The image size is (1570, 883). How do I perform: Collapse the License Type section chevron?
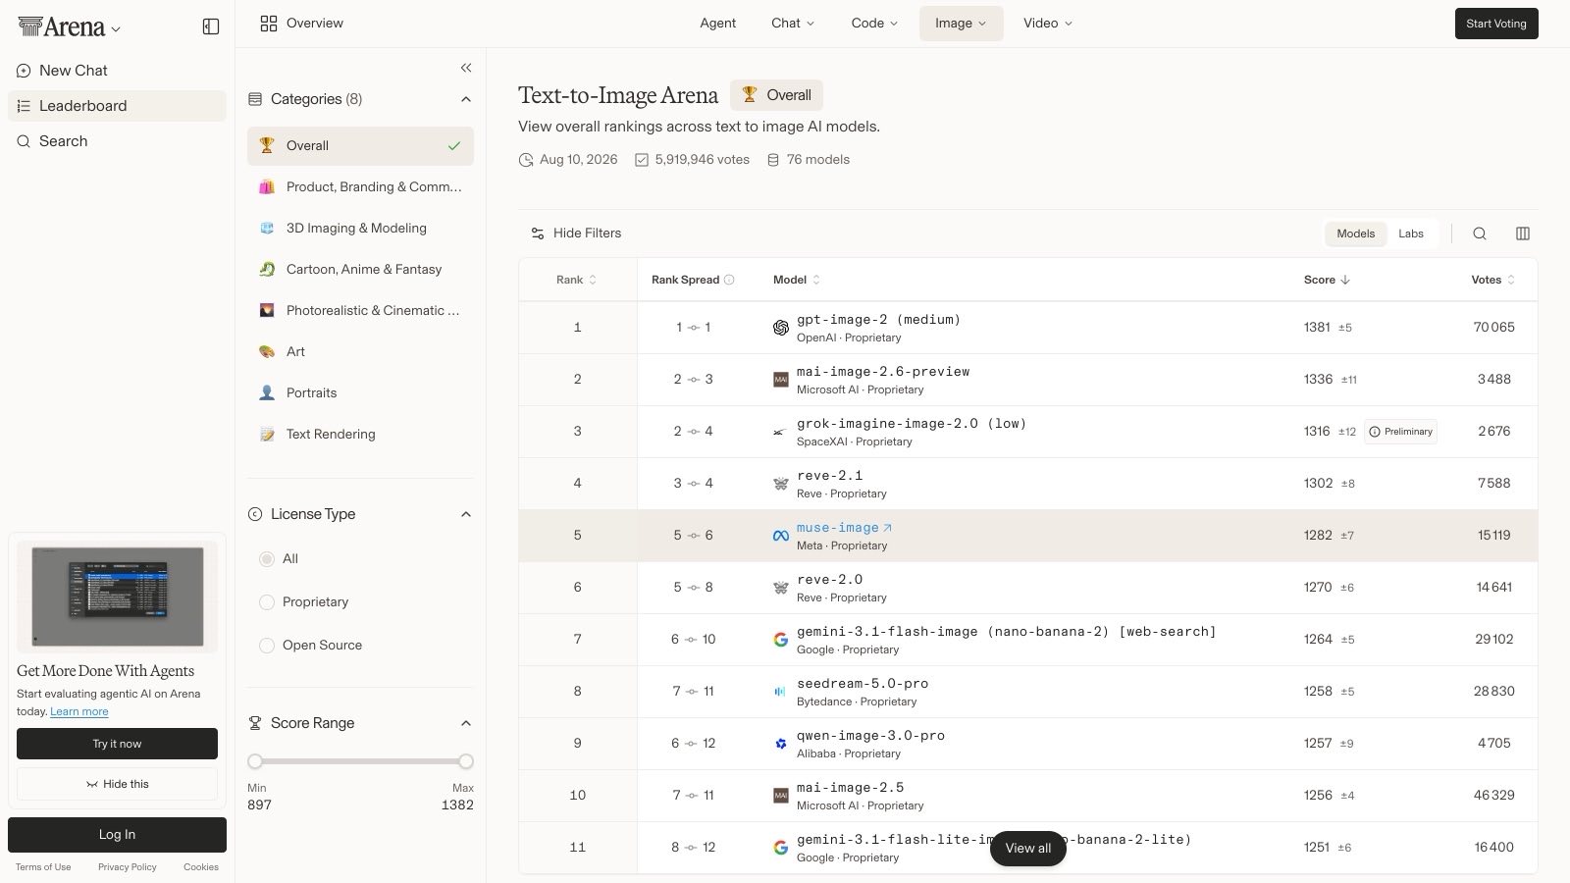tap(466, 514)
